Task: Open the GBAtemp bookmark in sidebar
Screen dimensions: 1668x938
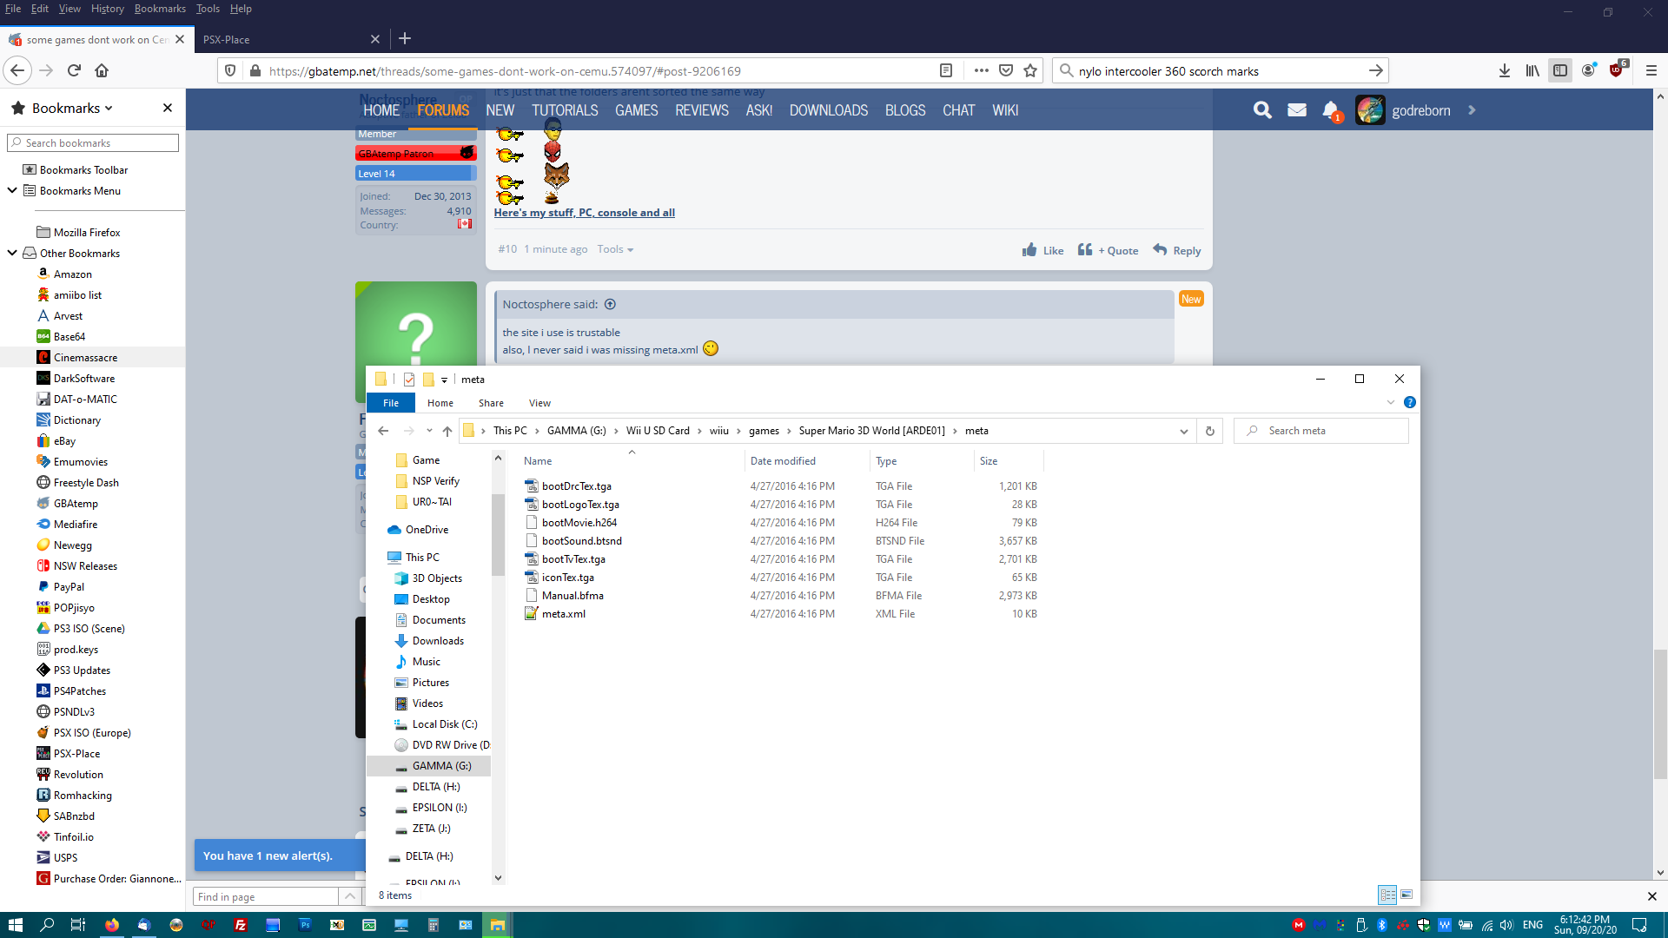Action: [76, 503]
